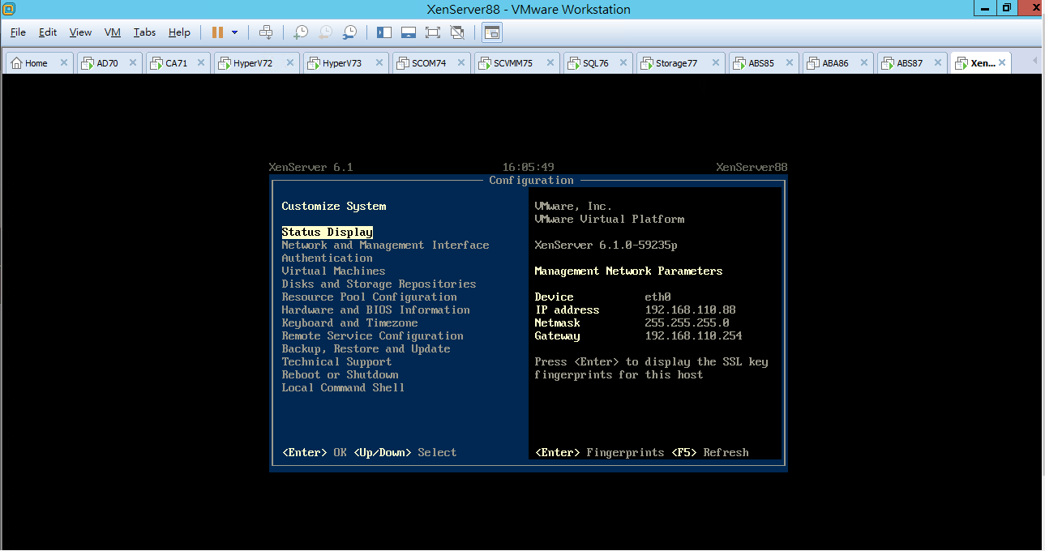Click the Gateway value 192.168.110.254
Image resolution: width=1045 pixels, height=551 pixels.
click(x=694, y=336)
